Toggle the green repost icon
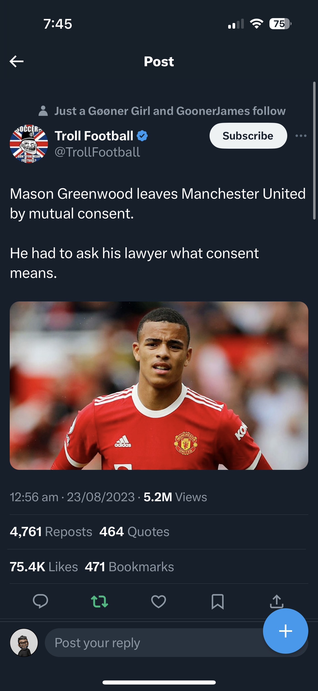Screen dimensions: 318x691 [x=100, y=602]
